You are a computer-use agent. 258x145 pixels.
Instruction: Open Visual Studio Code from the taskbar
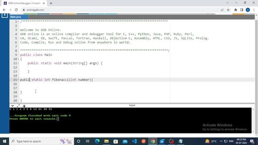(134, 141)
